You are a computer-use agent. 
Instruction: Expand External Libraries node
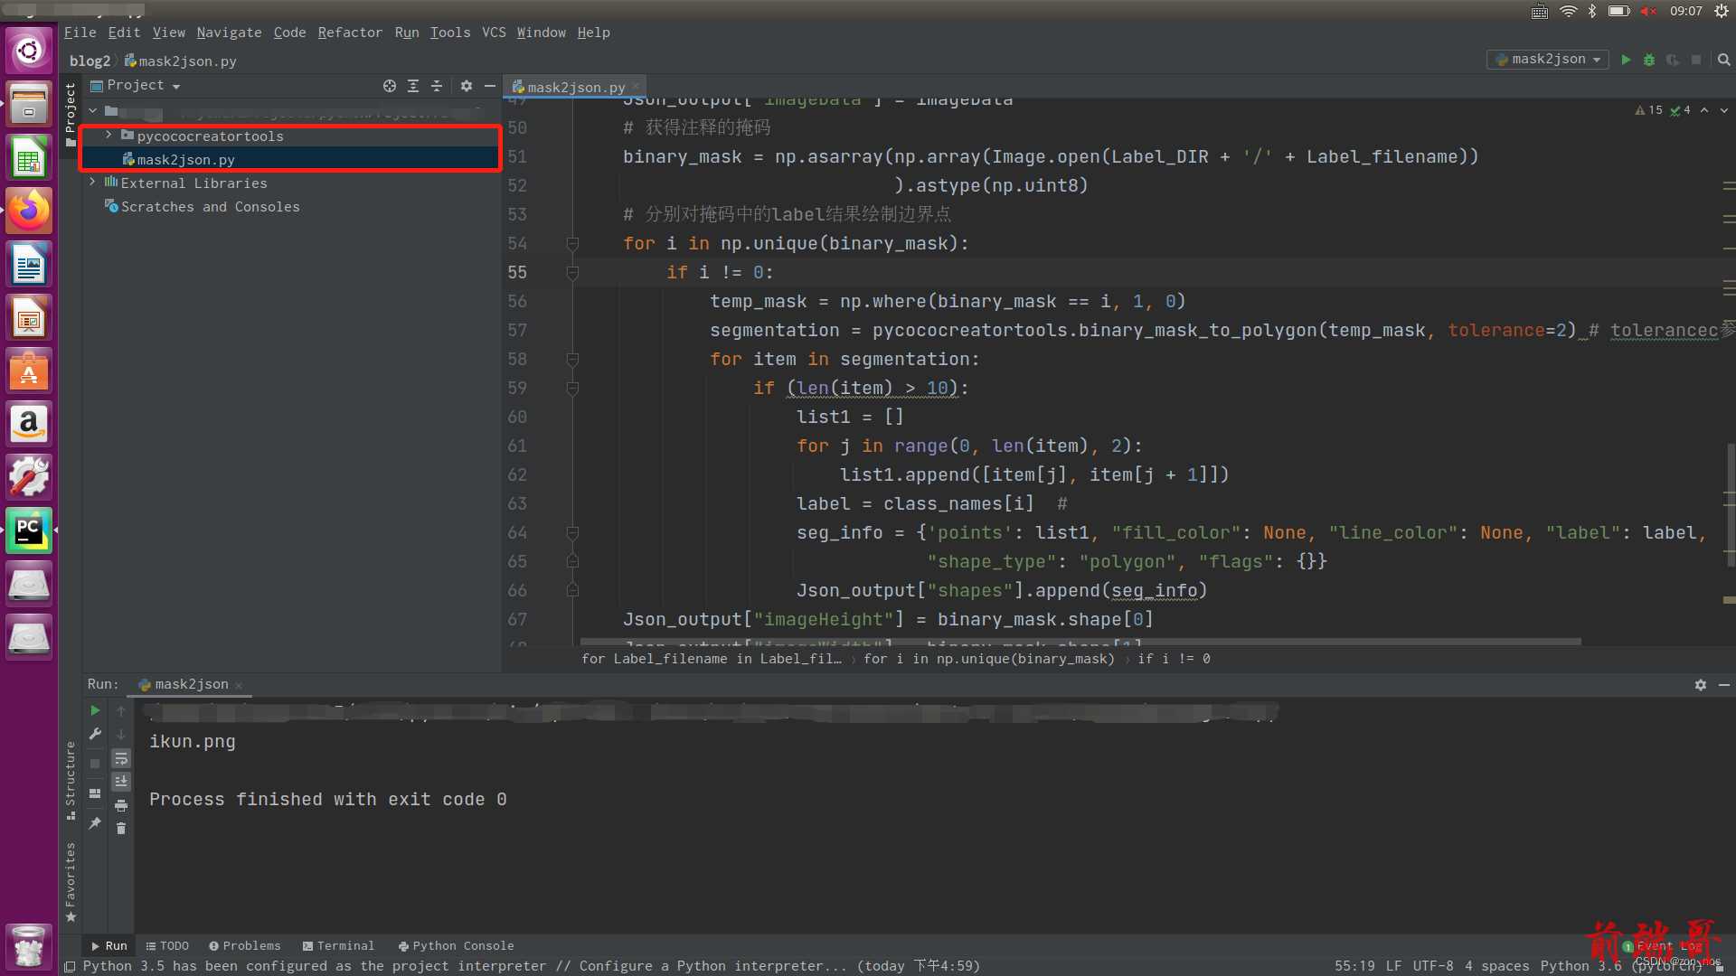coord(92,183)
